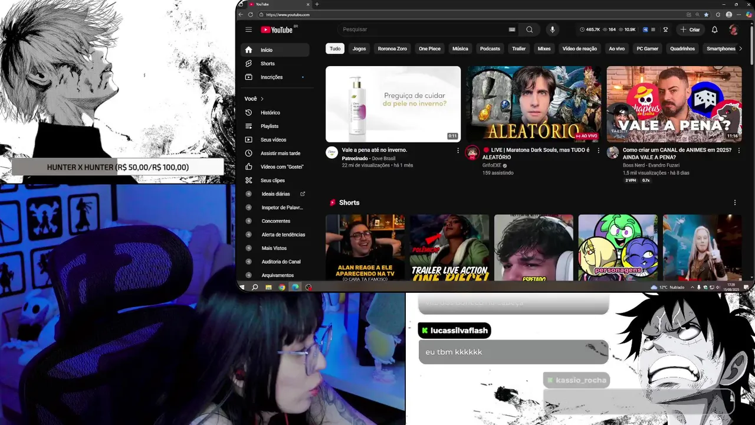Screen dimensions: 755x425
Task: Select the One Piece filter chip
Action: point(429,49)
